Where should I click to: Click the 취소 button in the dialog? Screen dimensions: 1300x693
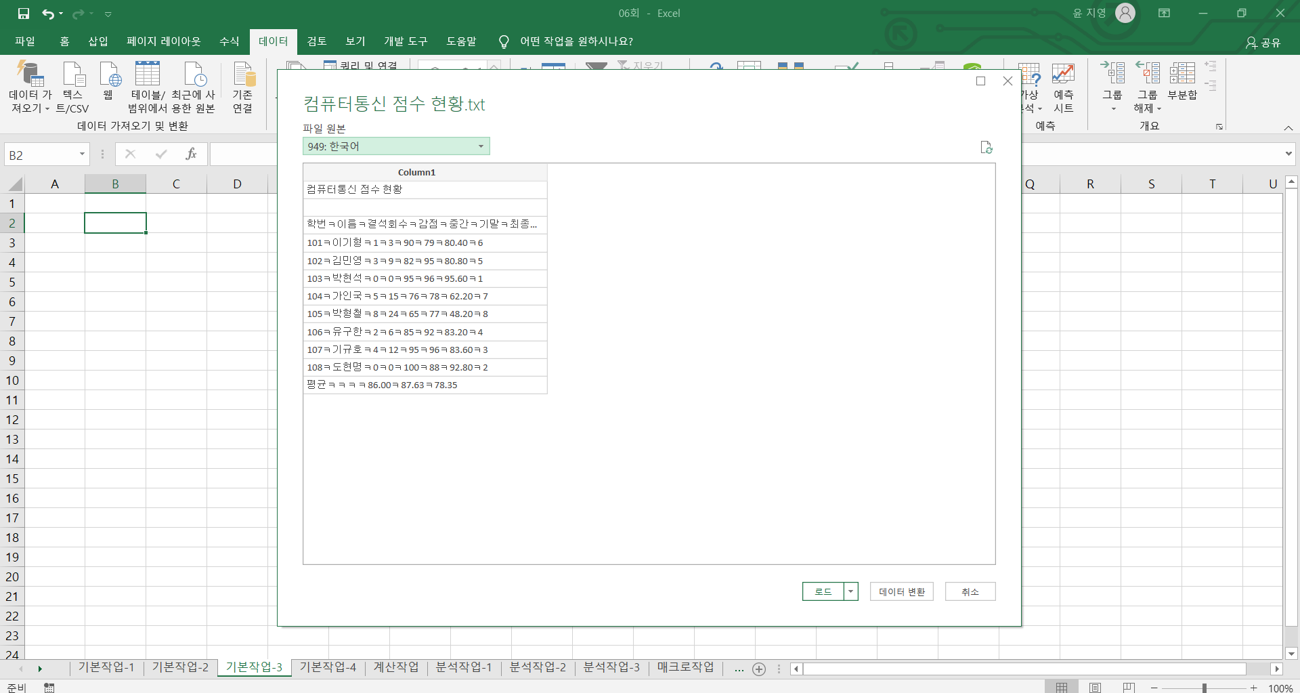970,591
